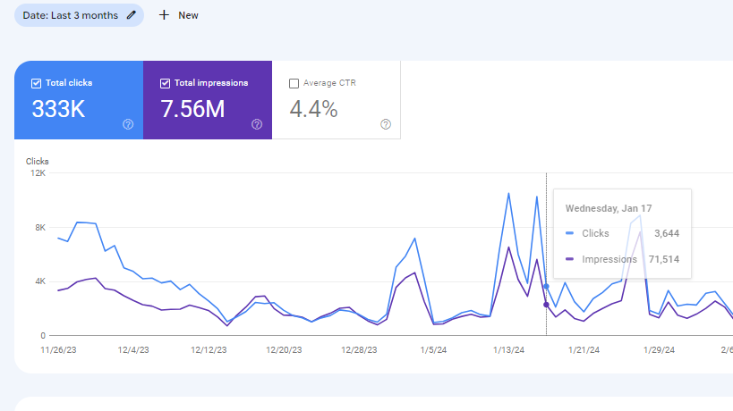Image resolution: width=733 pixels, height=411 pixels.
Task: Uncheck the Total clicks checkbox
Action: tap(37, 83)
